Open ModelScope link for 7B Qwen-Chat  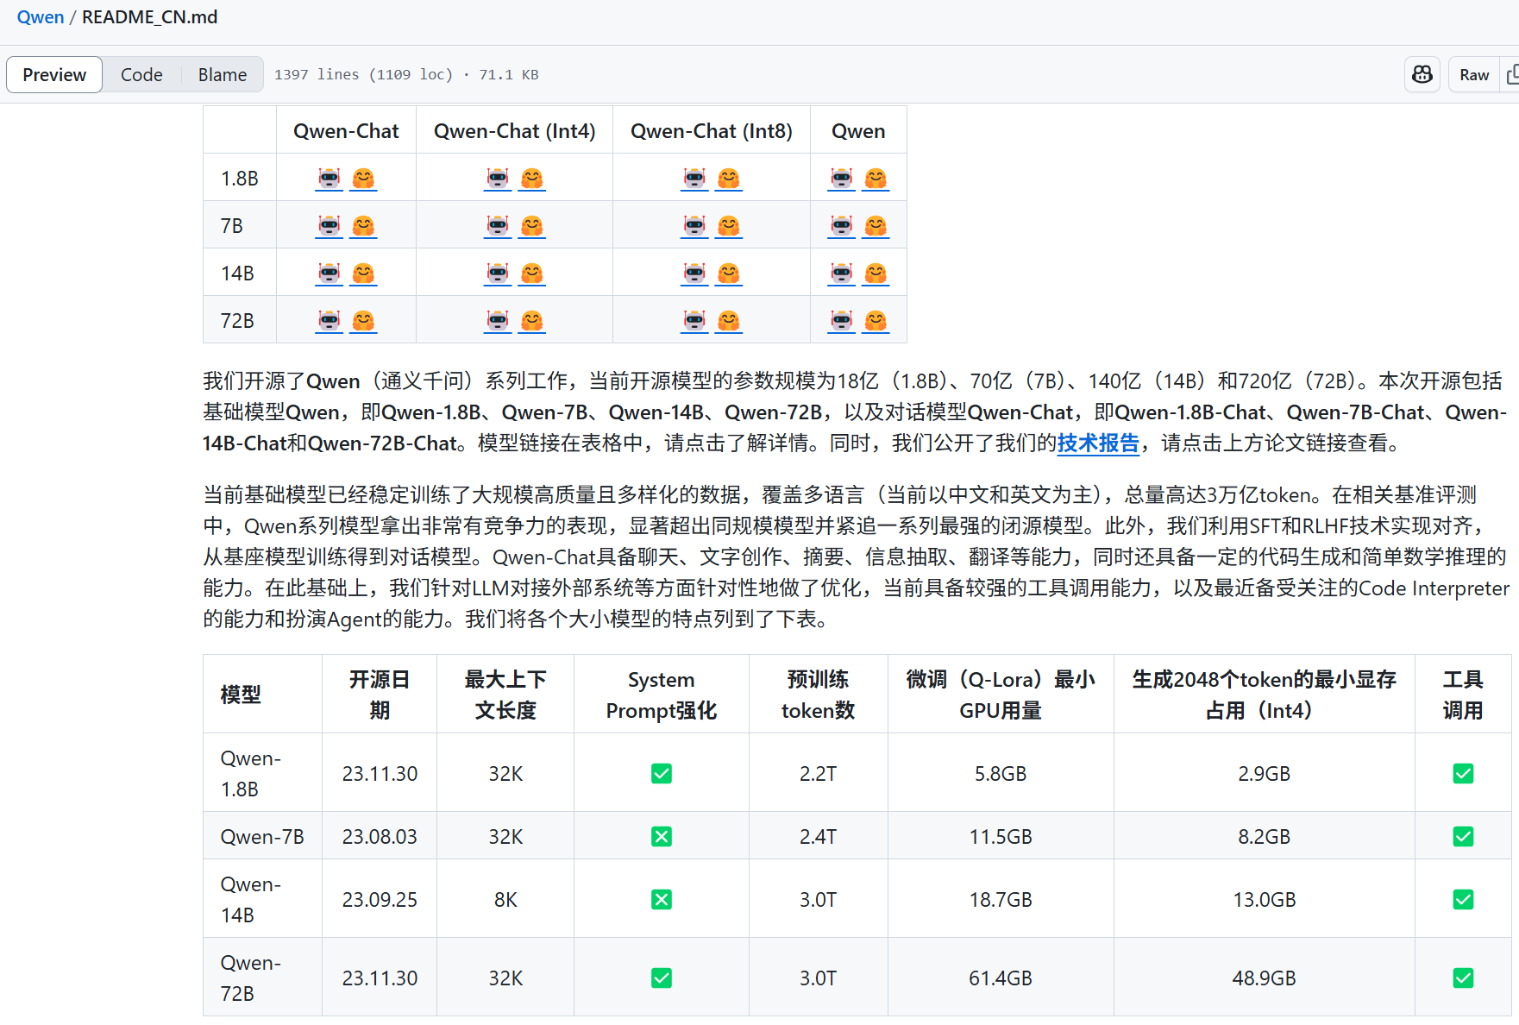pos(330,226)
